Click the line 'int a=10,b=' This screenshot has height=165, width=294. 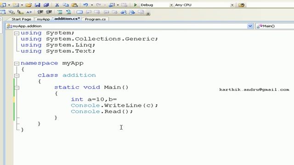94,99
